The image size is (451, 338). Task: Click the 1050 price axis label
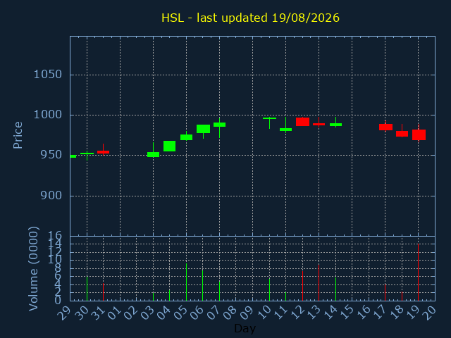click(48, 75)
